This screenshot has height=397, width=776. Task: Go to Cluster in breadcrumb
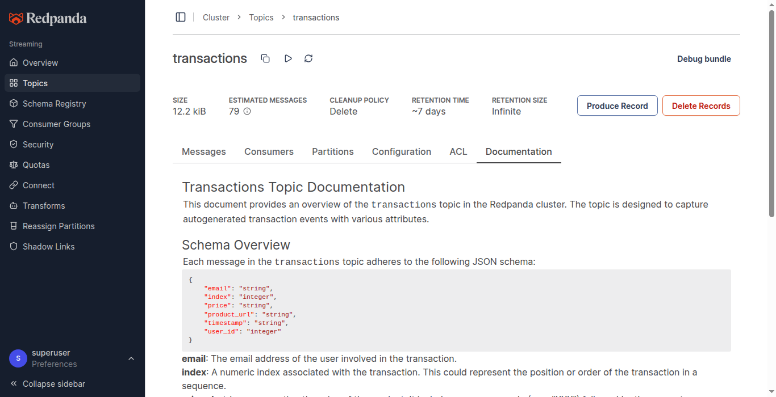(216, 18)
